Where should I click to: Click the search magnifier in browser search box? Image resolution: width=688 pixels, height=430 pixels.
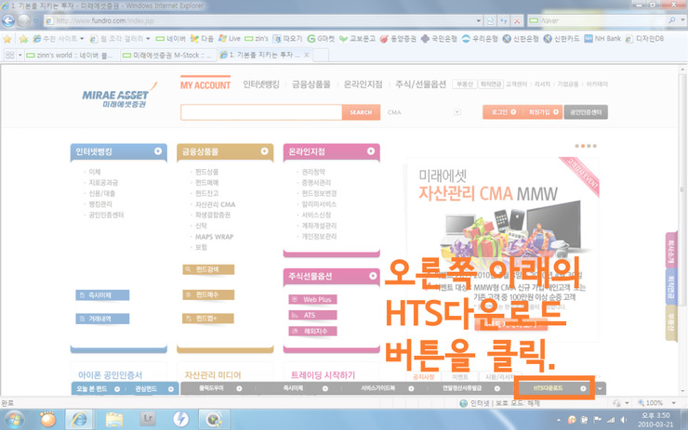tap(672, 20)
